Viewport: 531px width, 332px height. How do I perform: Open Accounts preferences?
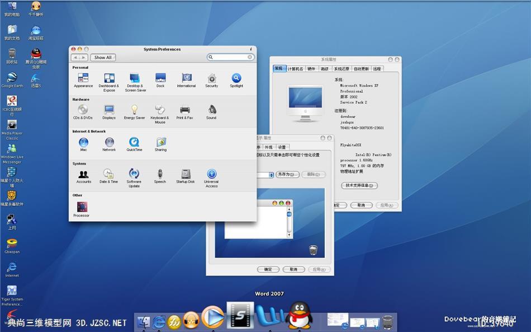(x=84, y=176)
